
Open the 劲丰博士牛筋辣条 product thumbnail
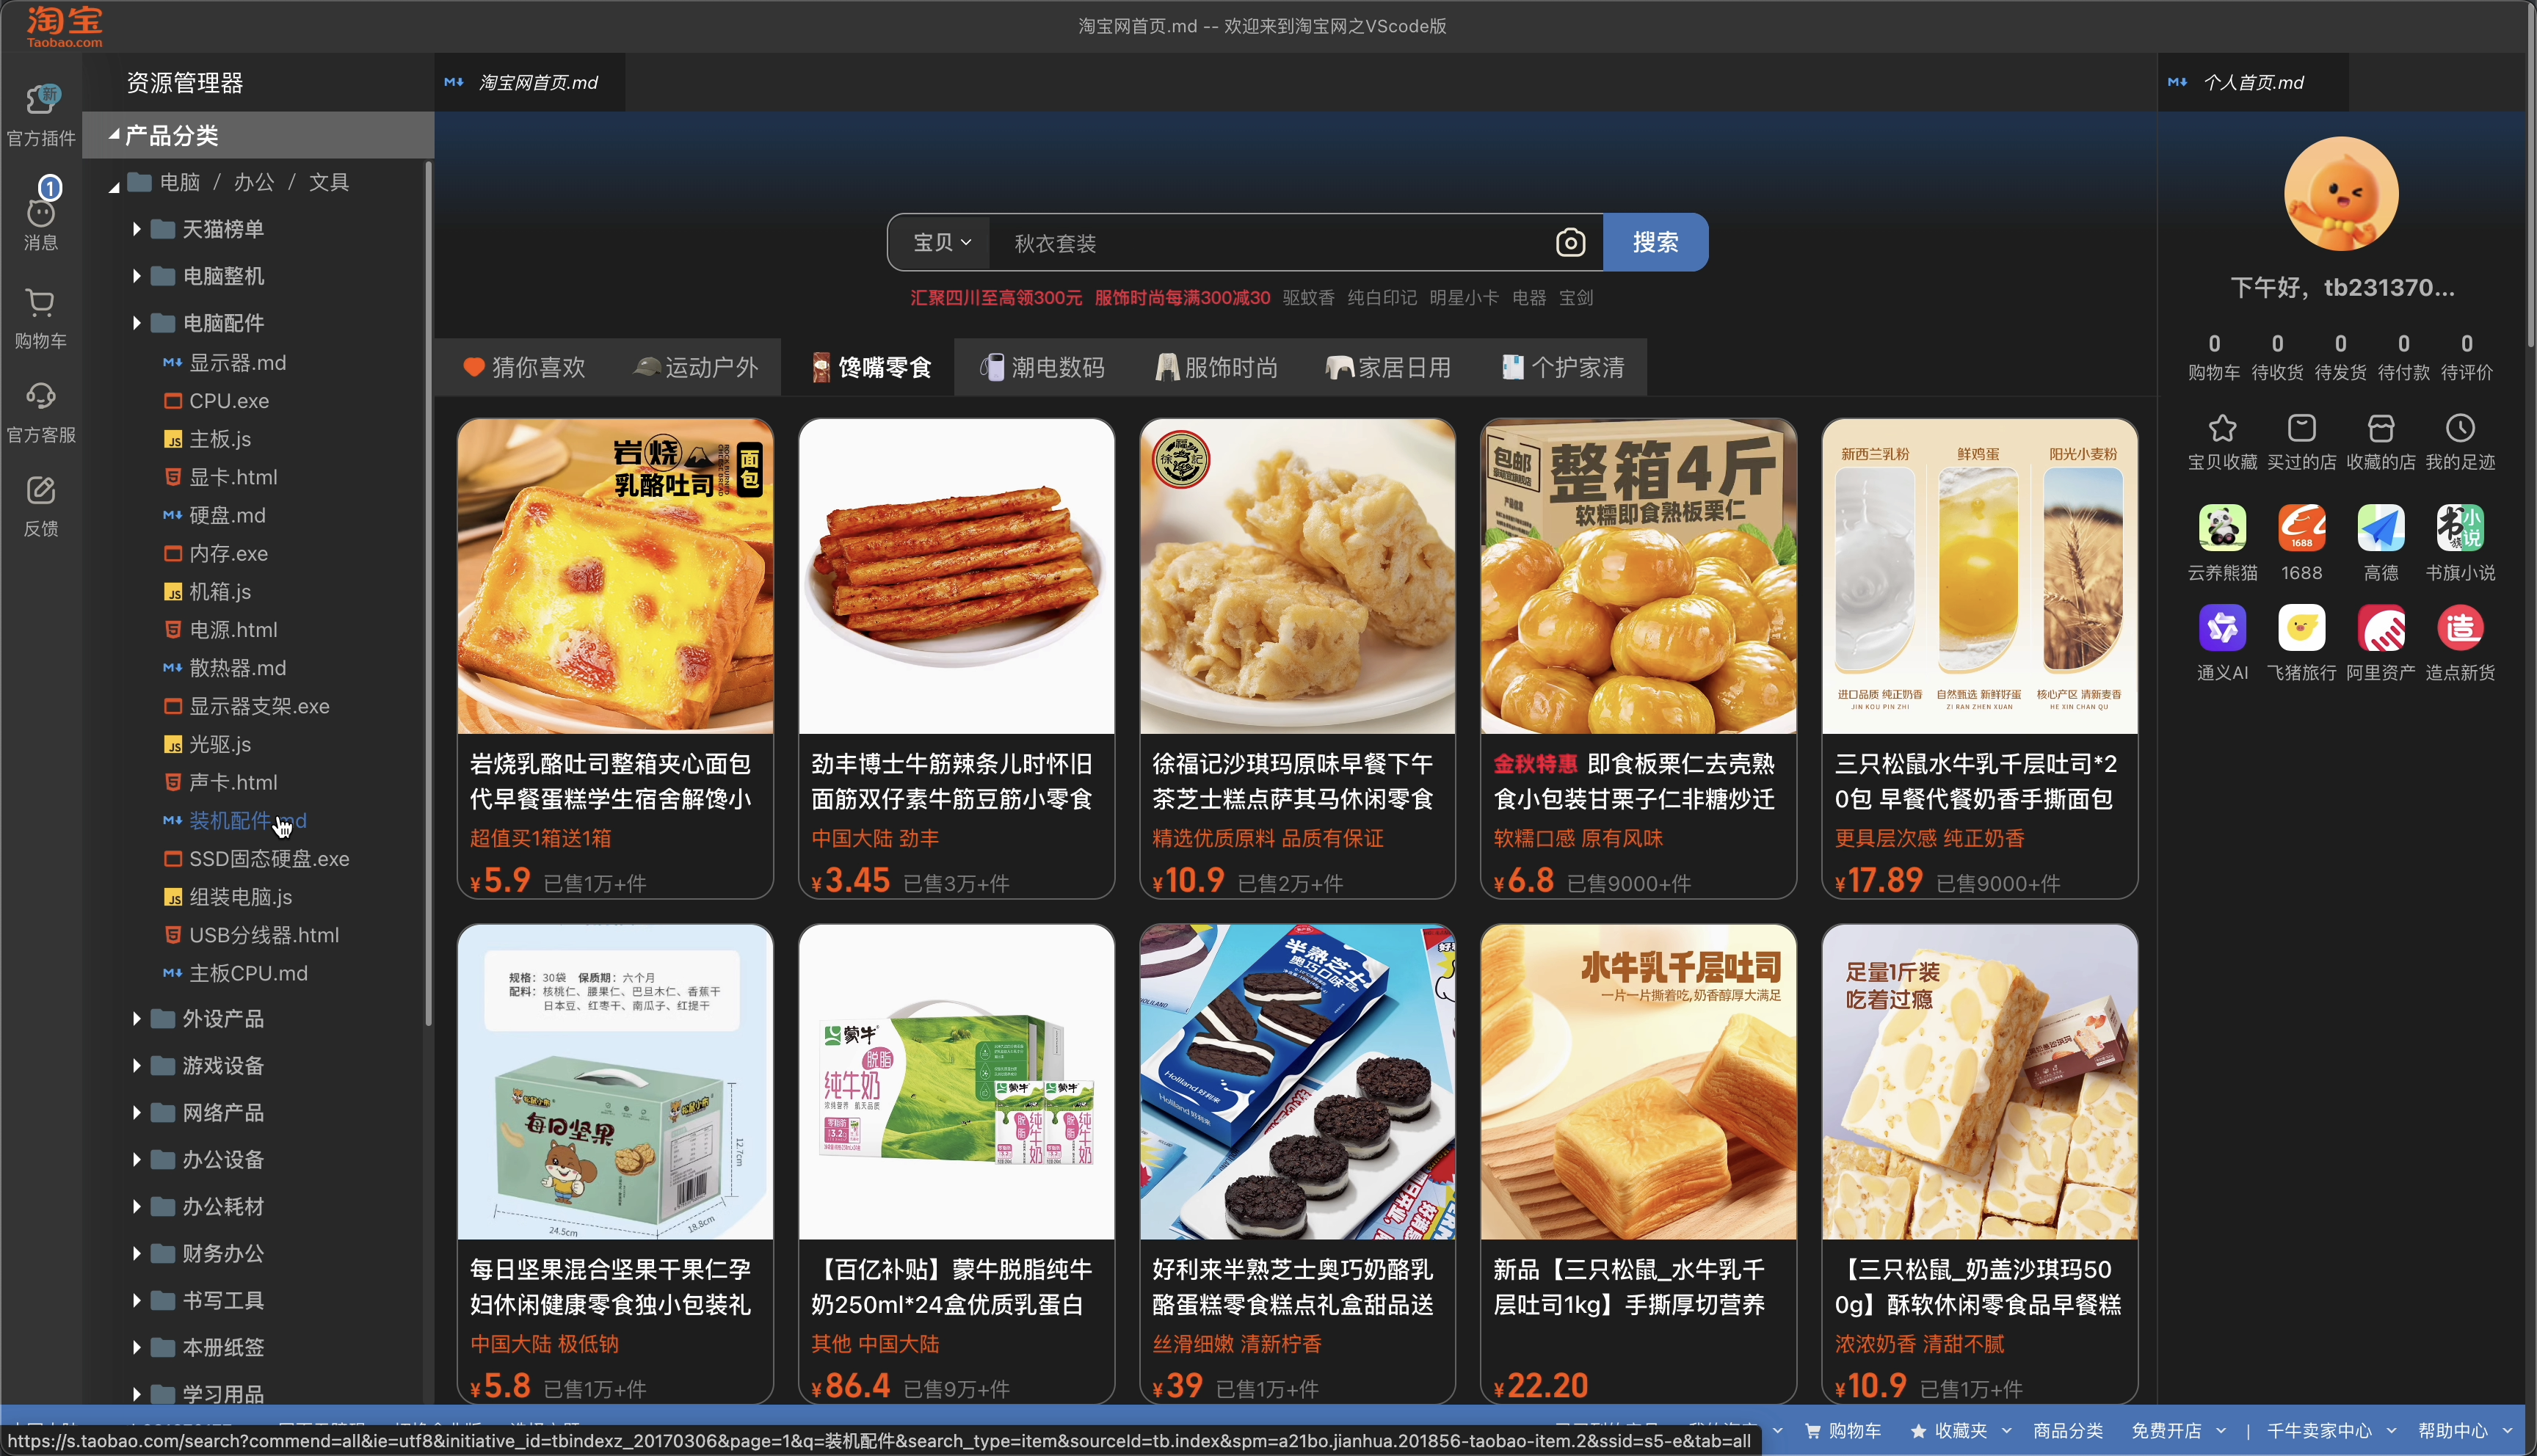point(956,576)
